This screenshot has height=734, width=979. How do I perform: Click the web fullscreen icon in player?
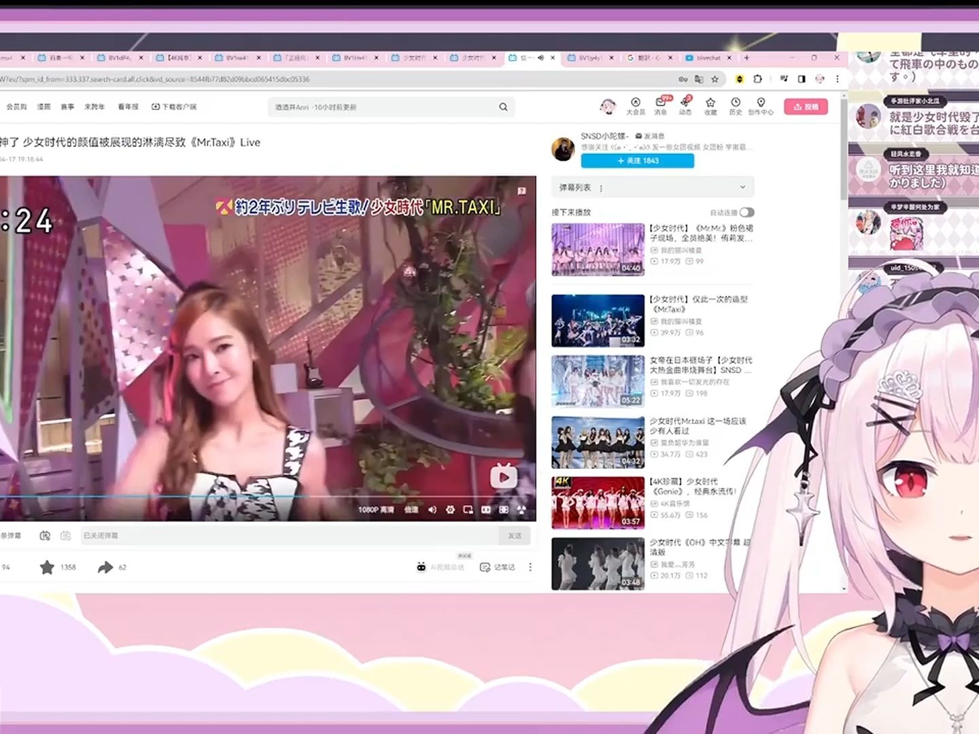click(504, 509)
